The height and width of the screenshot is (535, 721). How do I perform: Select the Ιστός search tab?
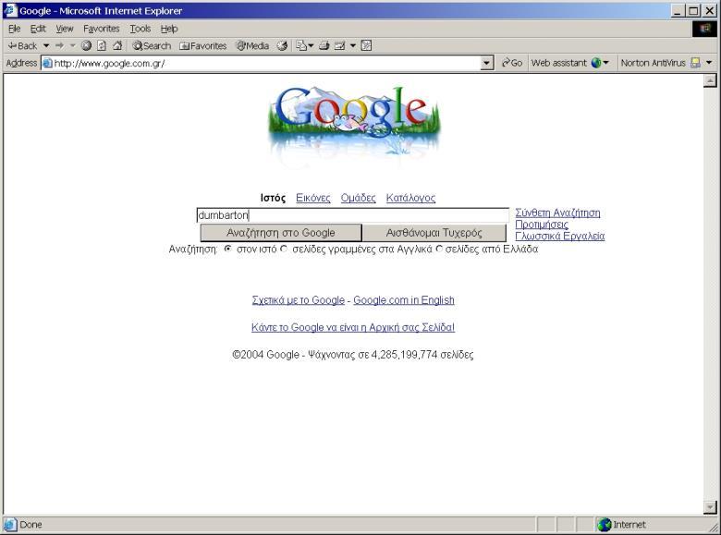click(x=273, y=198)
